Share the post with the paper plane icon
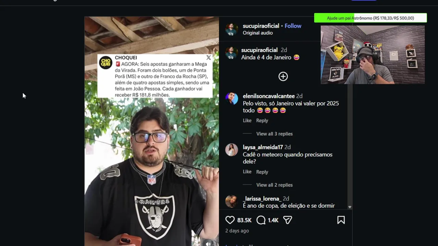The image size is (438, 246). tap(287, 220)
